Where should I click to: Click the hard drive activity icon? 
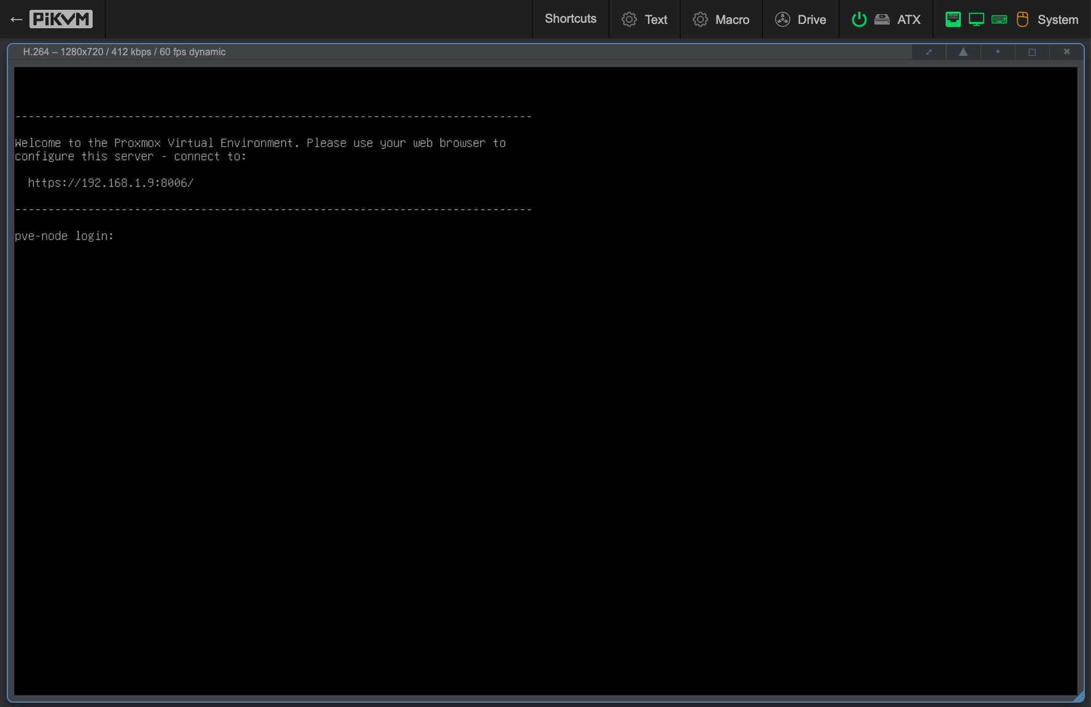[x=882, y=20]
